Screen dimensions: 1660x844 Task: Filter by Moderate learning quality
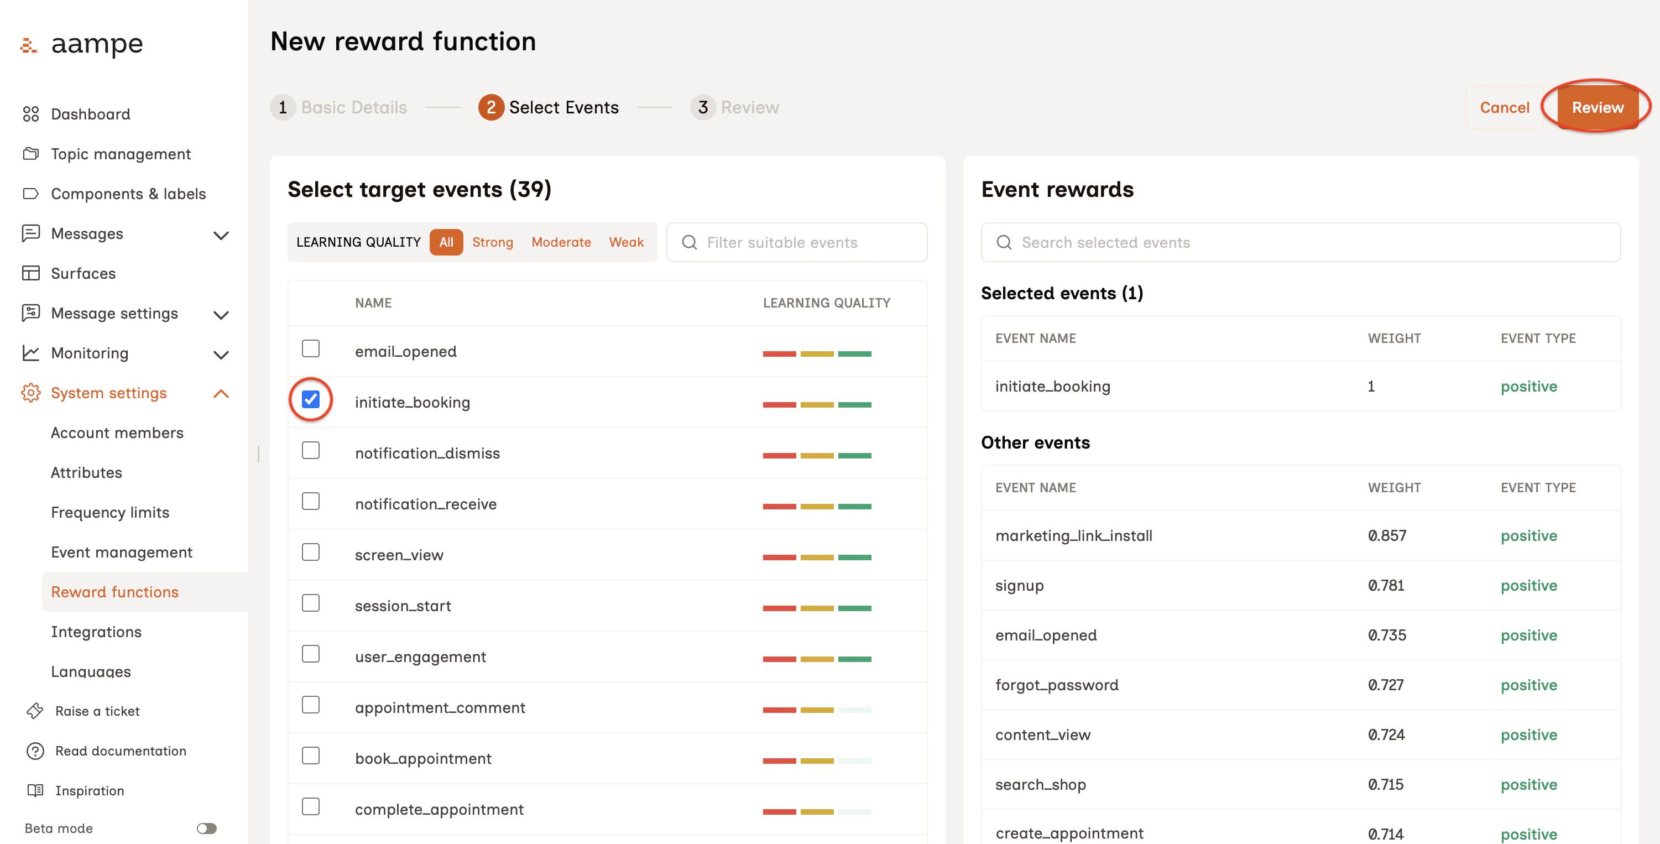pyautogui.click(x=561, y=242)
